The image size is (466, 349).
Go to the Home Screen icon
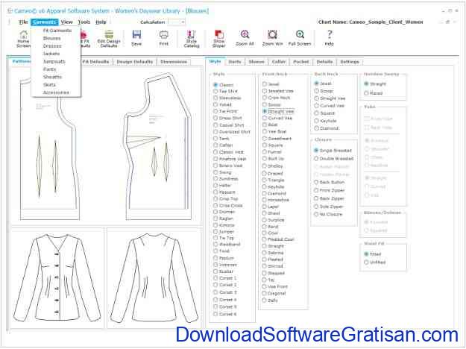click(x=23, y=39)
